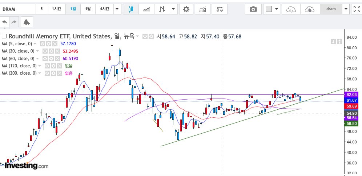Expand MA (60, close, 0) dropdown arrow
This screenshot has height=176, width=362.
point(38,58)
